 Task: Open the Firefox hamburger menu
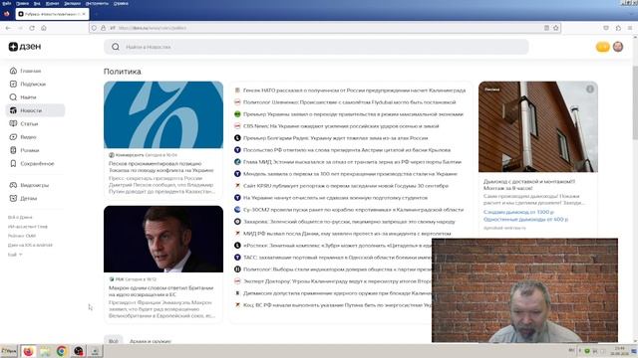[x=630, y=28]
